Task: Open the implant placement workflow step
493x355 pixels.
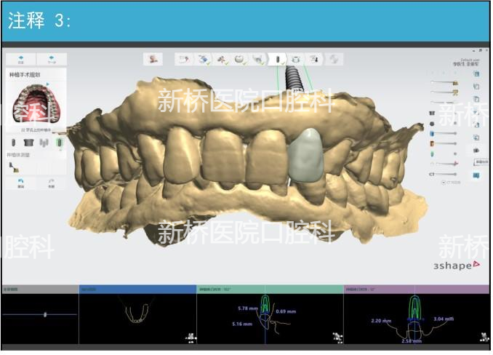Action: (278, 59)
